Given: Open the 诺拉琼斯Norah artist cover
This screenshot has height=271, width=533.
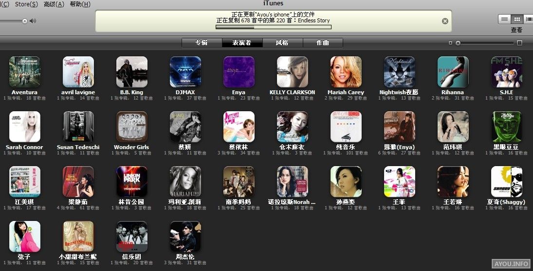Looking at the screenshot, I should (293, 182).
